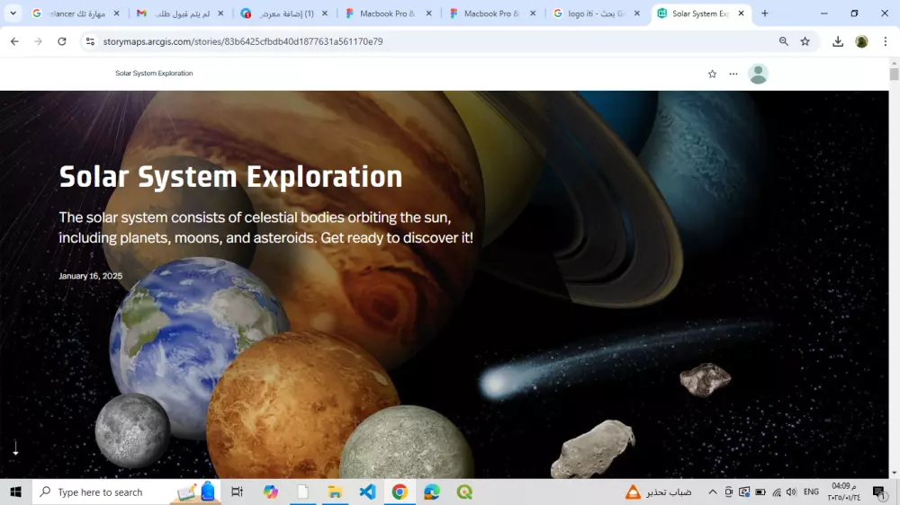Open File Explorer from taskbar
Screen dimensions: 900x505
pos(335,492)
